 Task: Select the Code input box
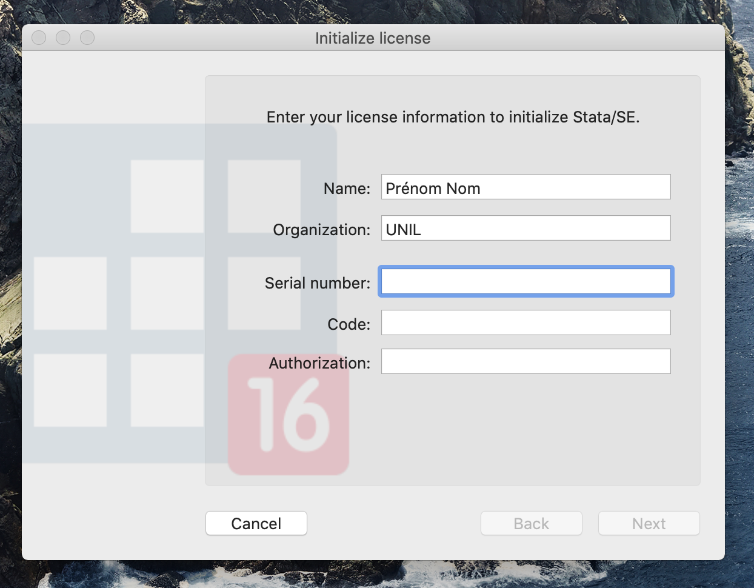click(525, 323)
